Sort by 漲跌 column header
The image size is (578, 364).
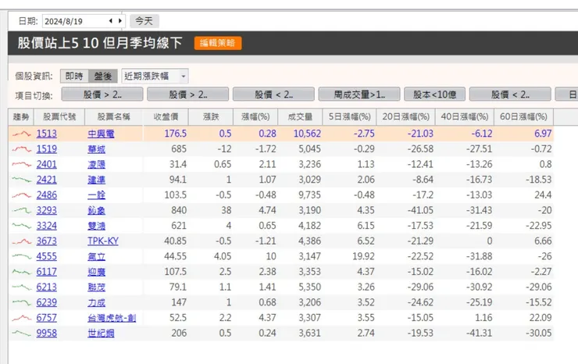(x=211, y=117)
